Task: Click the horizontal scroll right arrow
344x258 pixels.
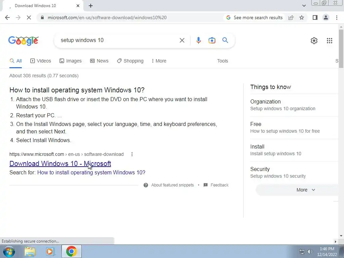Action: click(335, 242)
